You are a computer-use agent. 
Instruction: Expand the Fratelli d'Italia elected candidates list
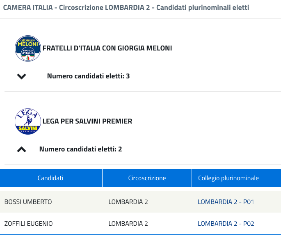tap(21, 76)
